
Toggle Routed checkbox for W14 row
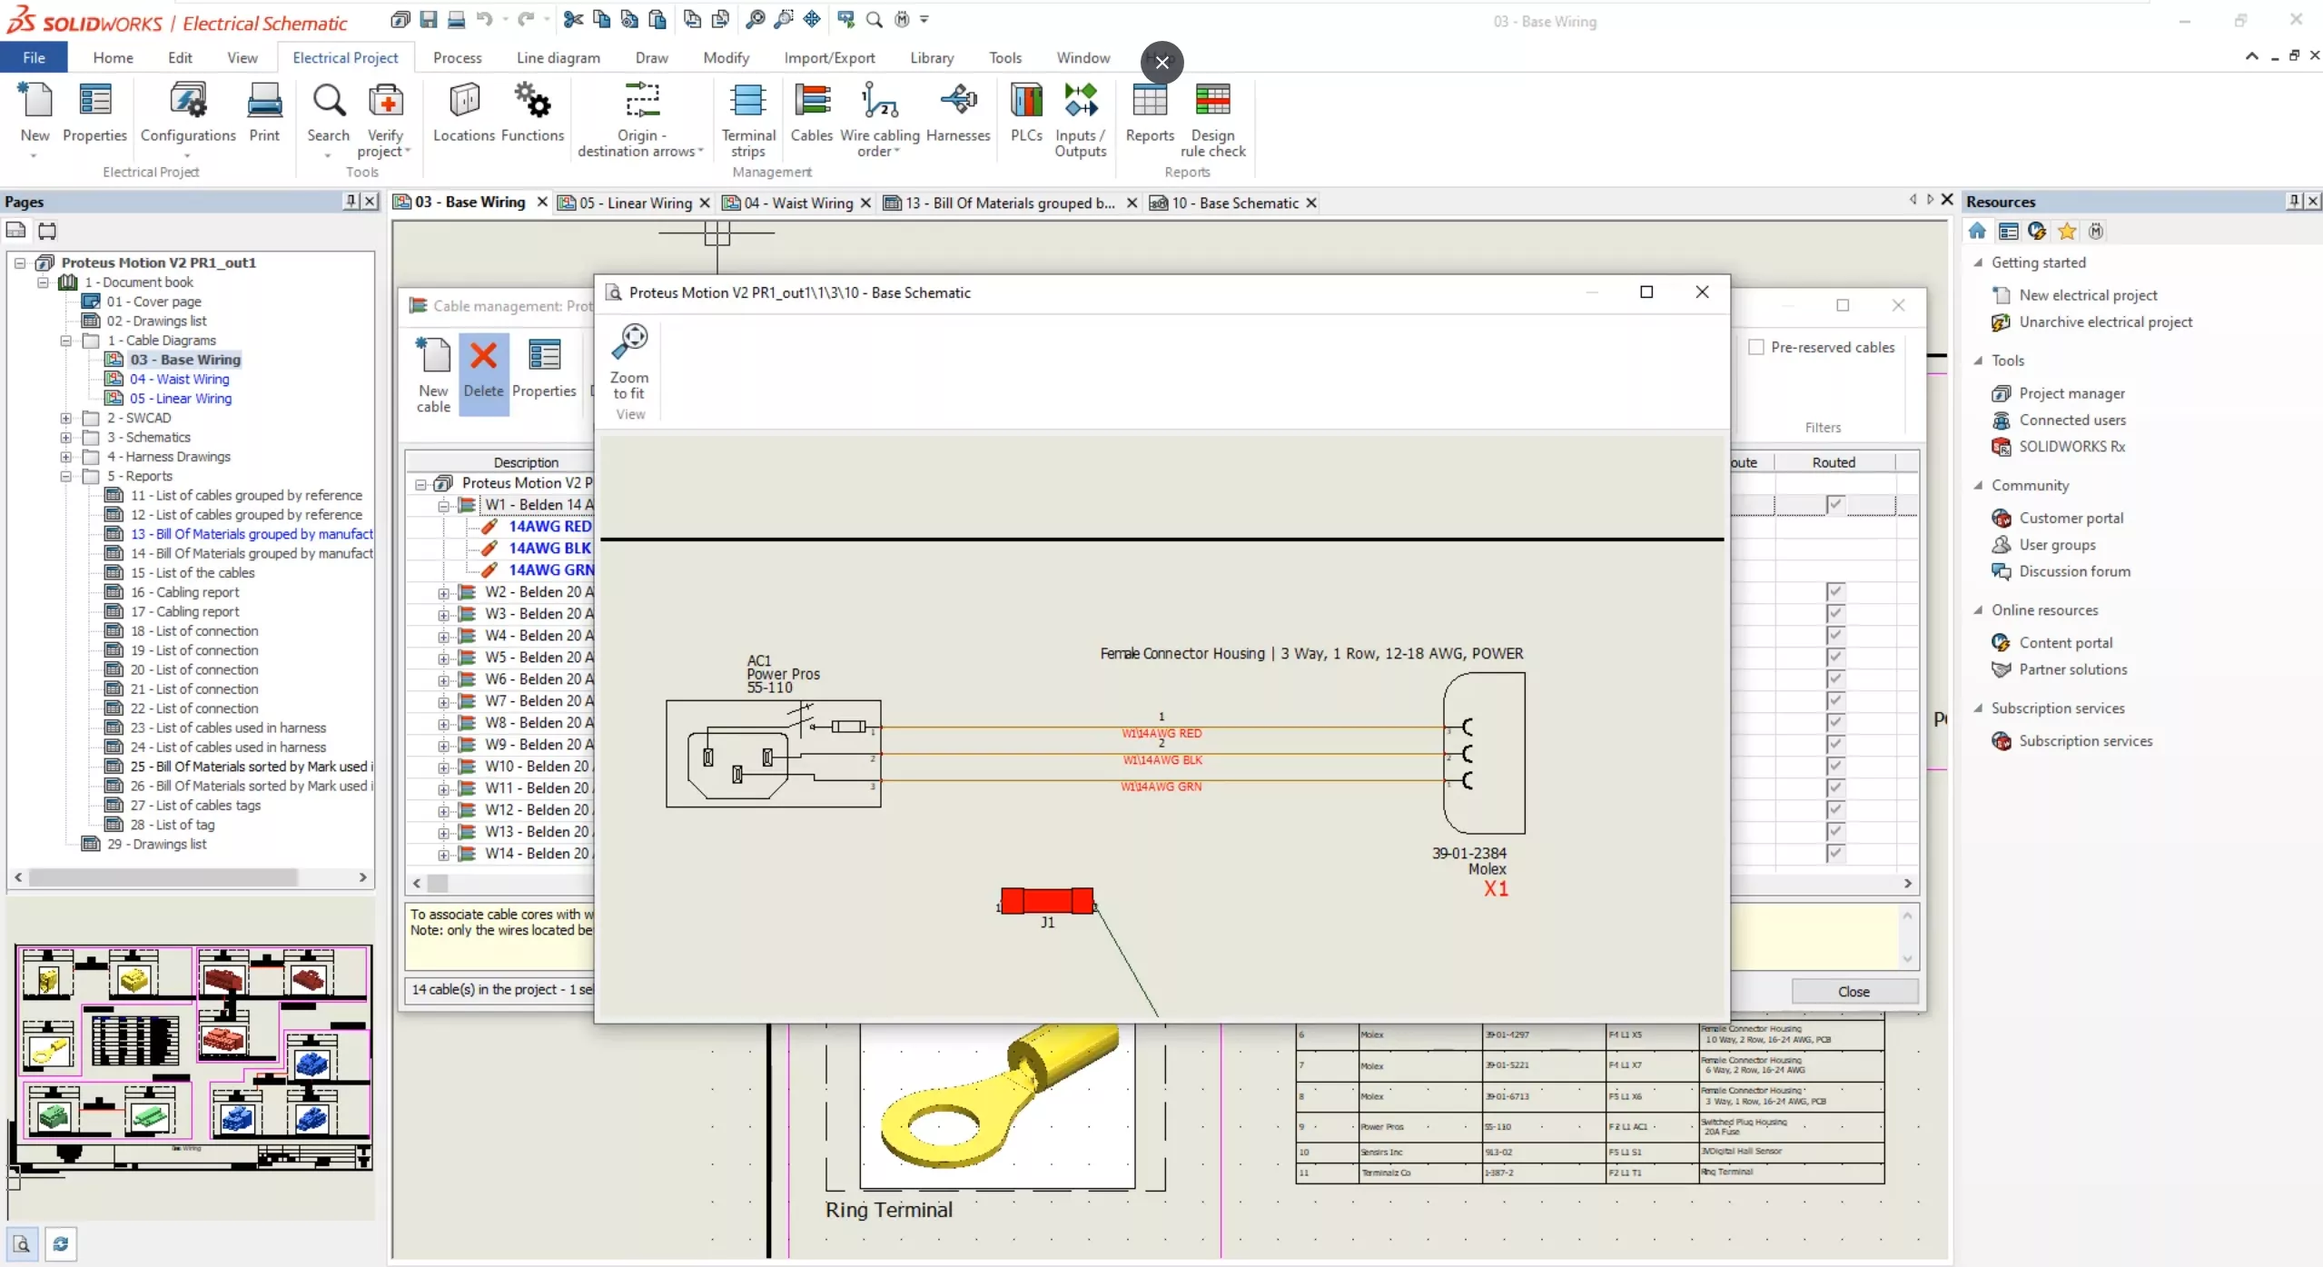pyautogui.click(x=1834, y=853)
